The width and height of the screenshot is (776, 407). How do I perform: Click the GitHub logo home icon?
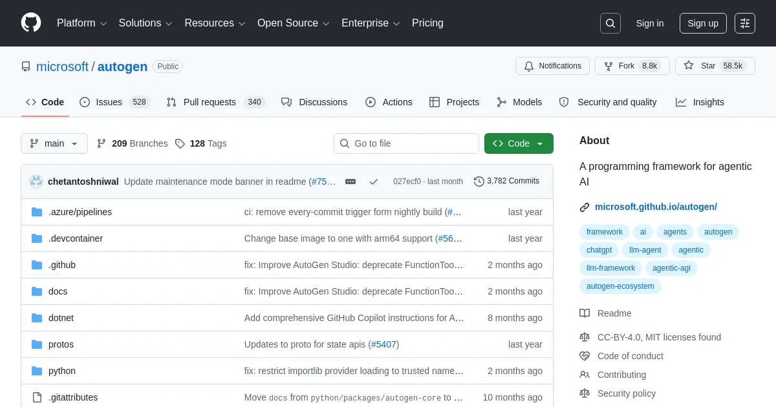pyautogui.click(x=31, y=23)
